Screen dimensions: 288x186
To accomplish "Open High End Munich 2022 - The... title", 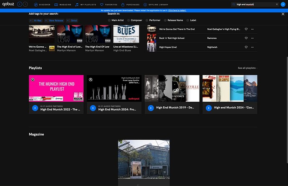I will click(60, 109).
